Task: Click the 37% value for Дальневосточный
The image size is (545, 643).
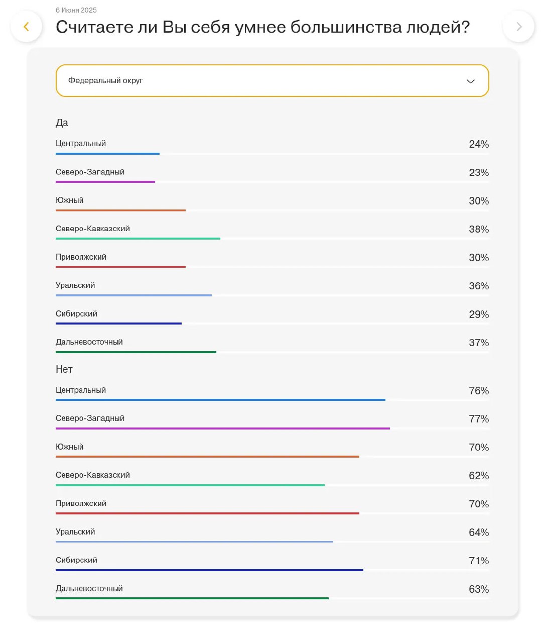Action: 478,343
